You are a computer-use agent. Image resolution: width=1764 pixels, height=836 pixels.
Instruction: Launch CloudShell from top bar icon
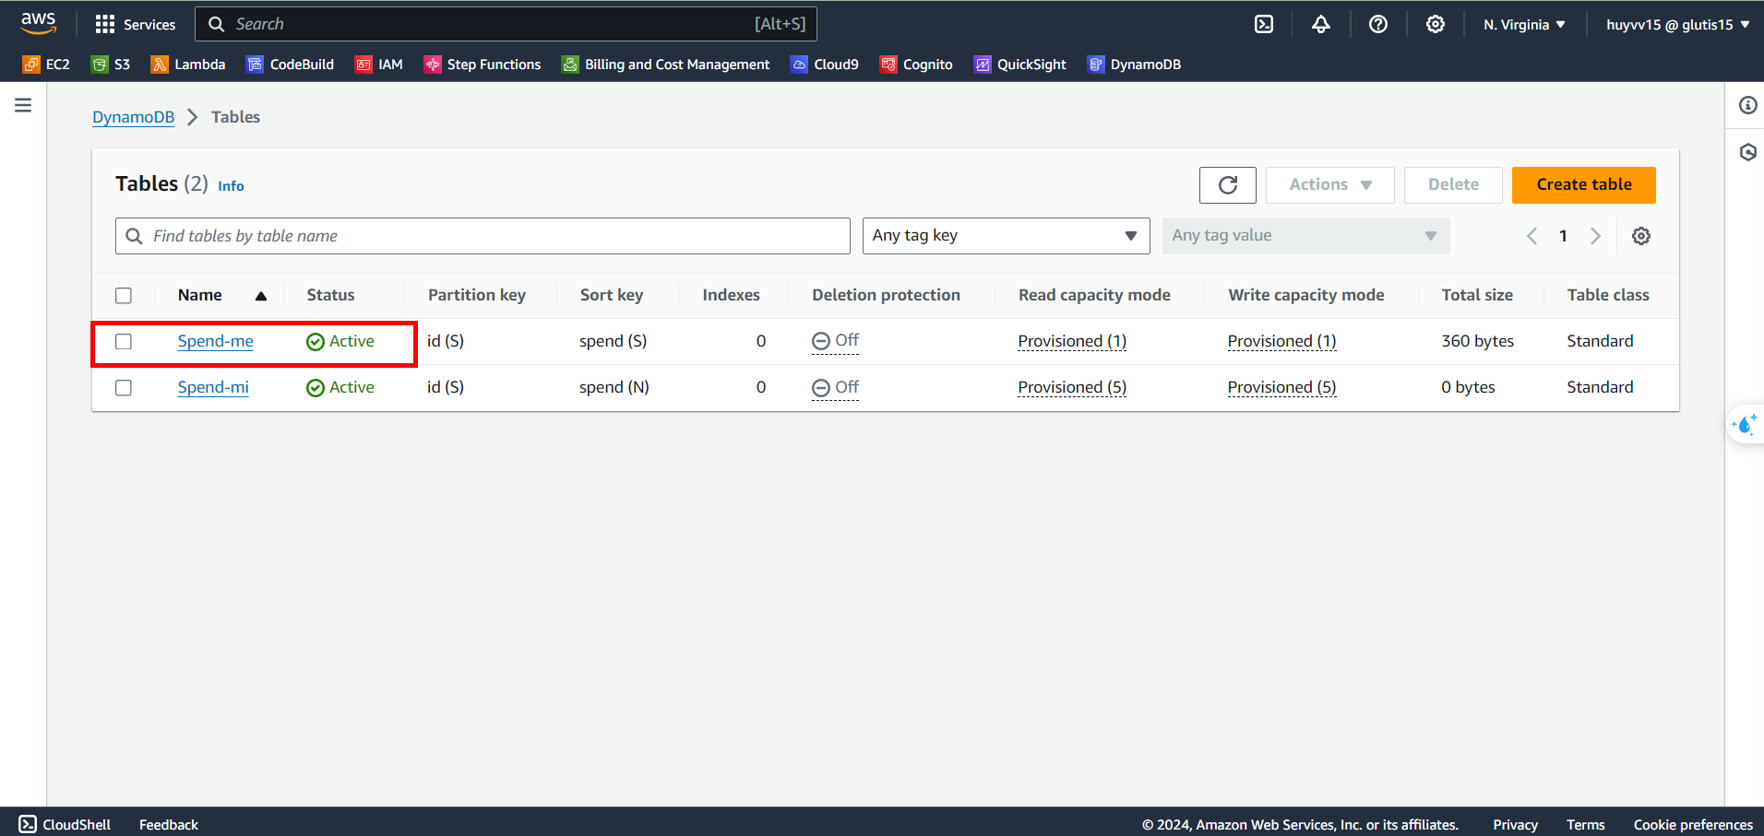[1264, 24]
